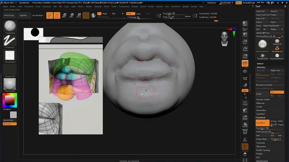
Task: Collapse the Geometry section
Action: point(261,67)
